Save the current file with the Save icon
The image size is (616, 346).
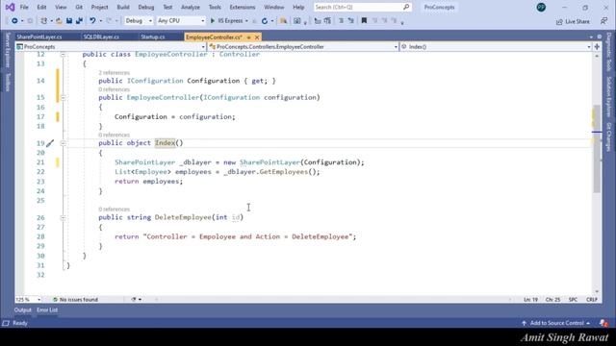(x=69, y=21)
